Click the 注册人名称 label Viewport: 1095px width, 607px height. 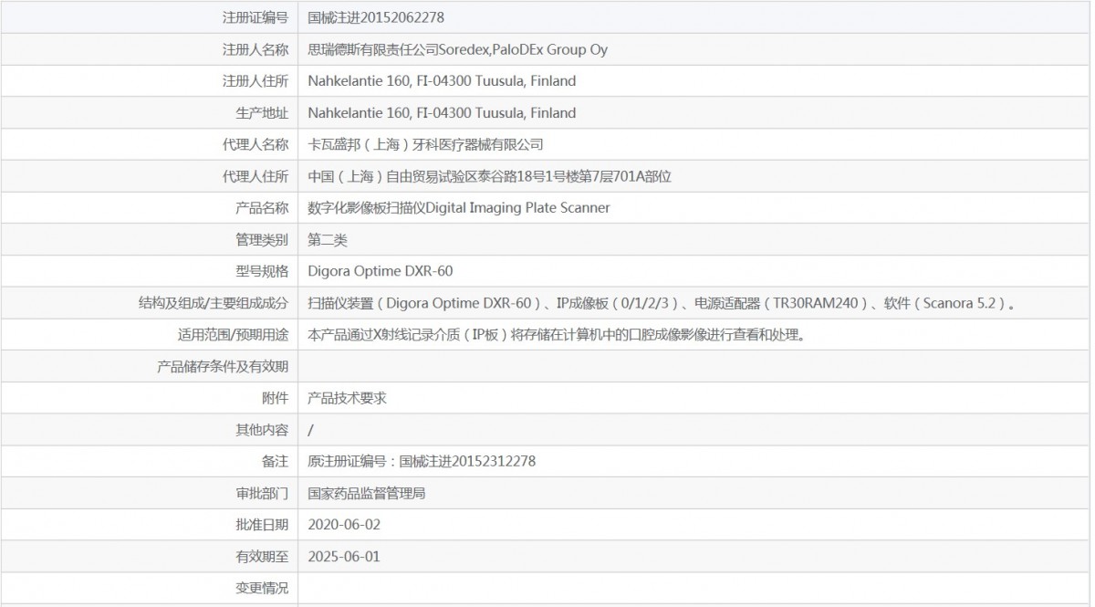[255, 49]
